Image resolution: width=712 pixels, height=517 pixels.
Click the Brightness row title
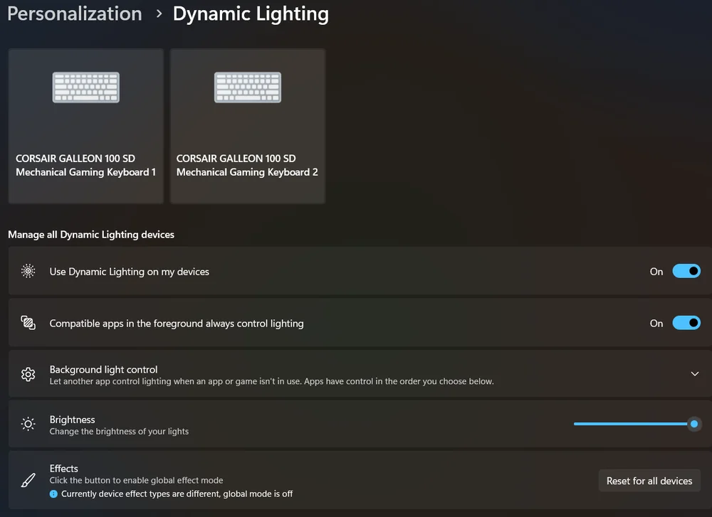72,420
